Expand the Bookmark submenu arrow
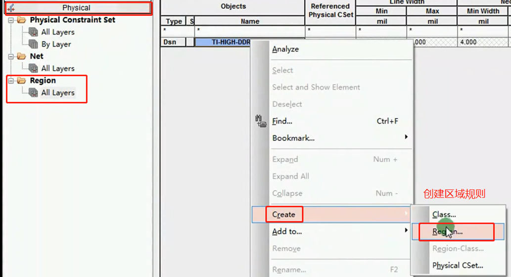Viewport: 511px width, 277px height. (x=406, y=137)
